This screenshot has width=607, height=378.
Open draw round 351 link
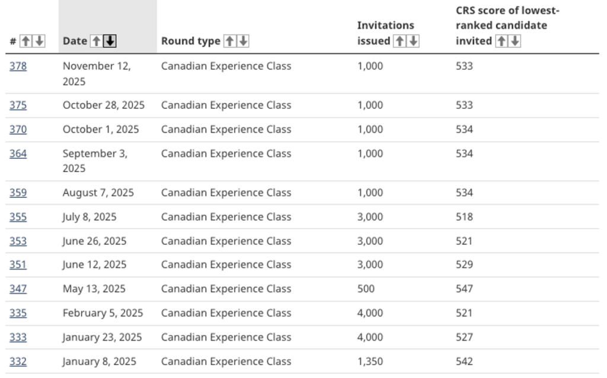coord(18,265)
